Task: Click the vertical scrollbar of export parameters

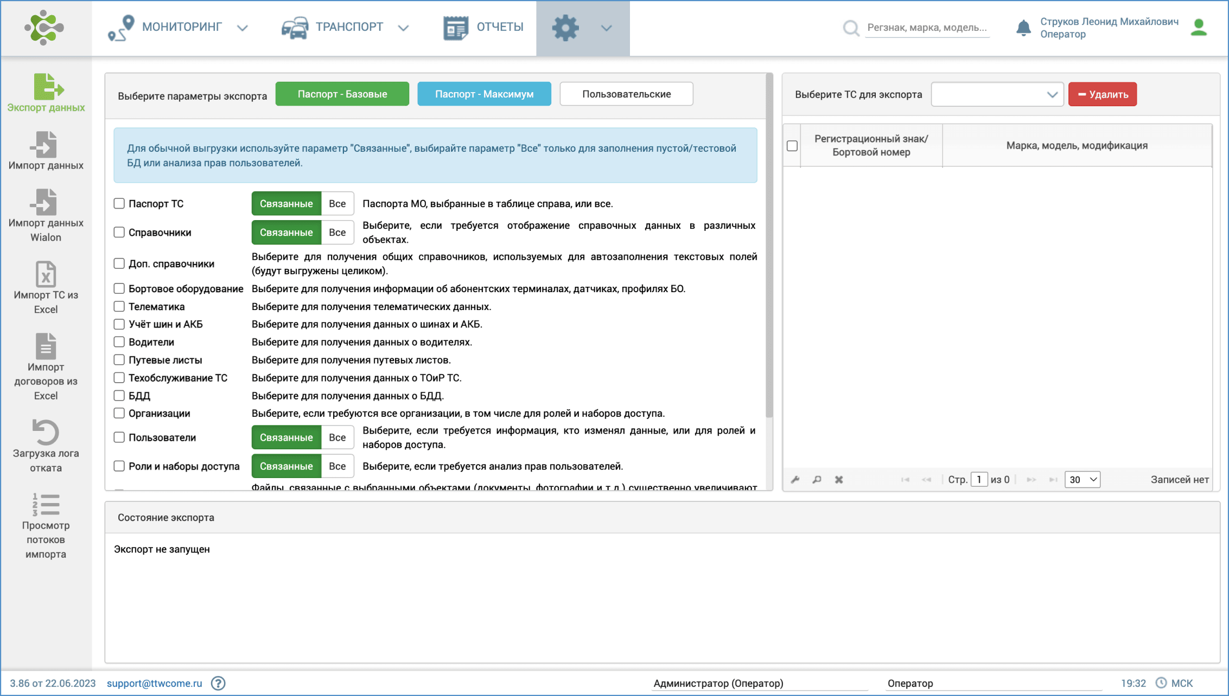Action: coord(769,244)
